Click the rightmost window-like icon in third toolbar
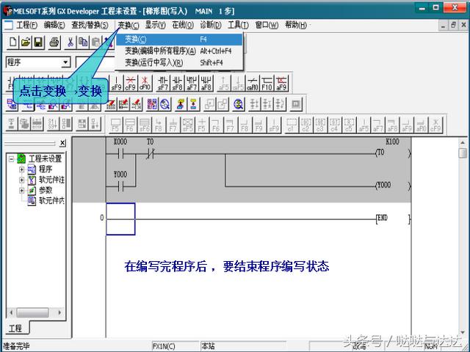 coord(296,104)
